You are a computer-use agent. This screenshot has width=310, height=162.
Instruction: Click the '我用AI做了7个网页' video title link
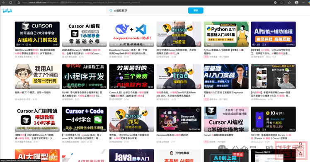33,93
